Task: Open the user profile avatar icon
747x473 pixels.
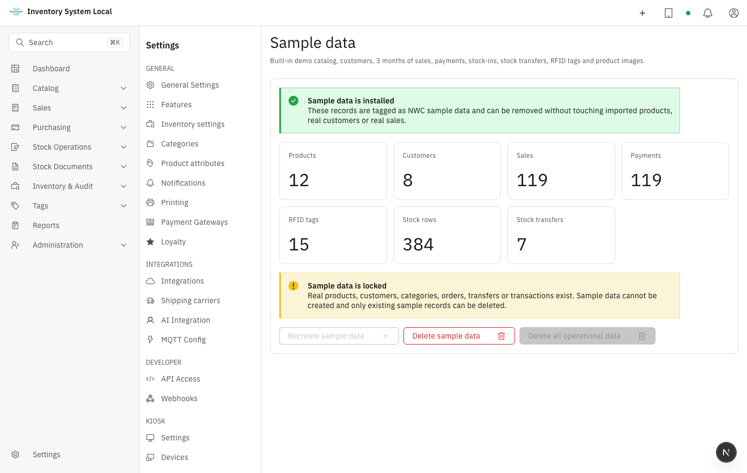Action: [734, 13]
